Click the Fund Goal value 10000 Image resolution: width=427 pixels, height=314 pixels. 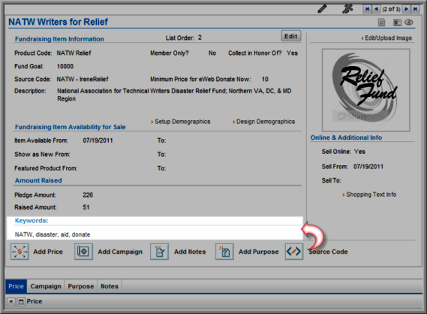pos(65,67)
